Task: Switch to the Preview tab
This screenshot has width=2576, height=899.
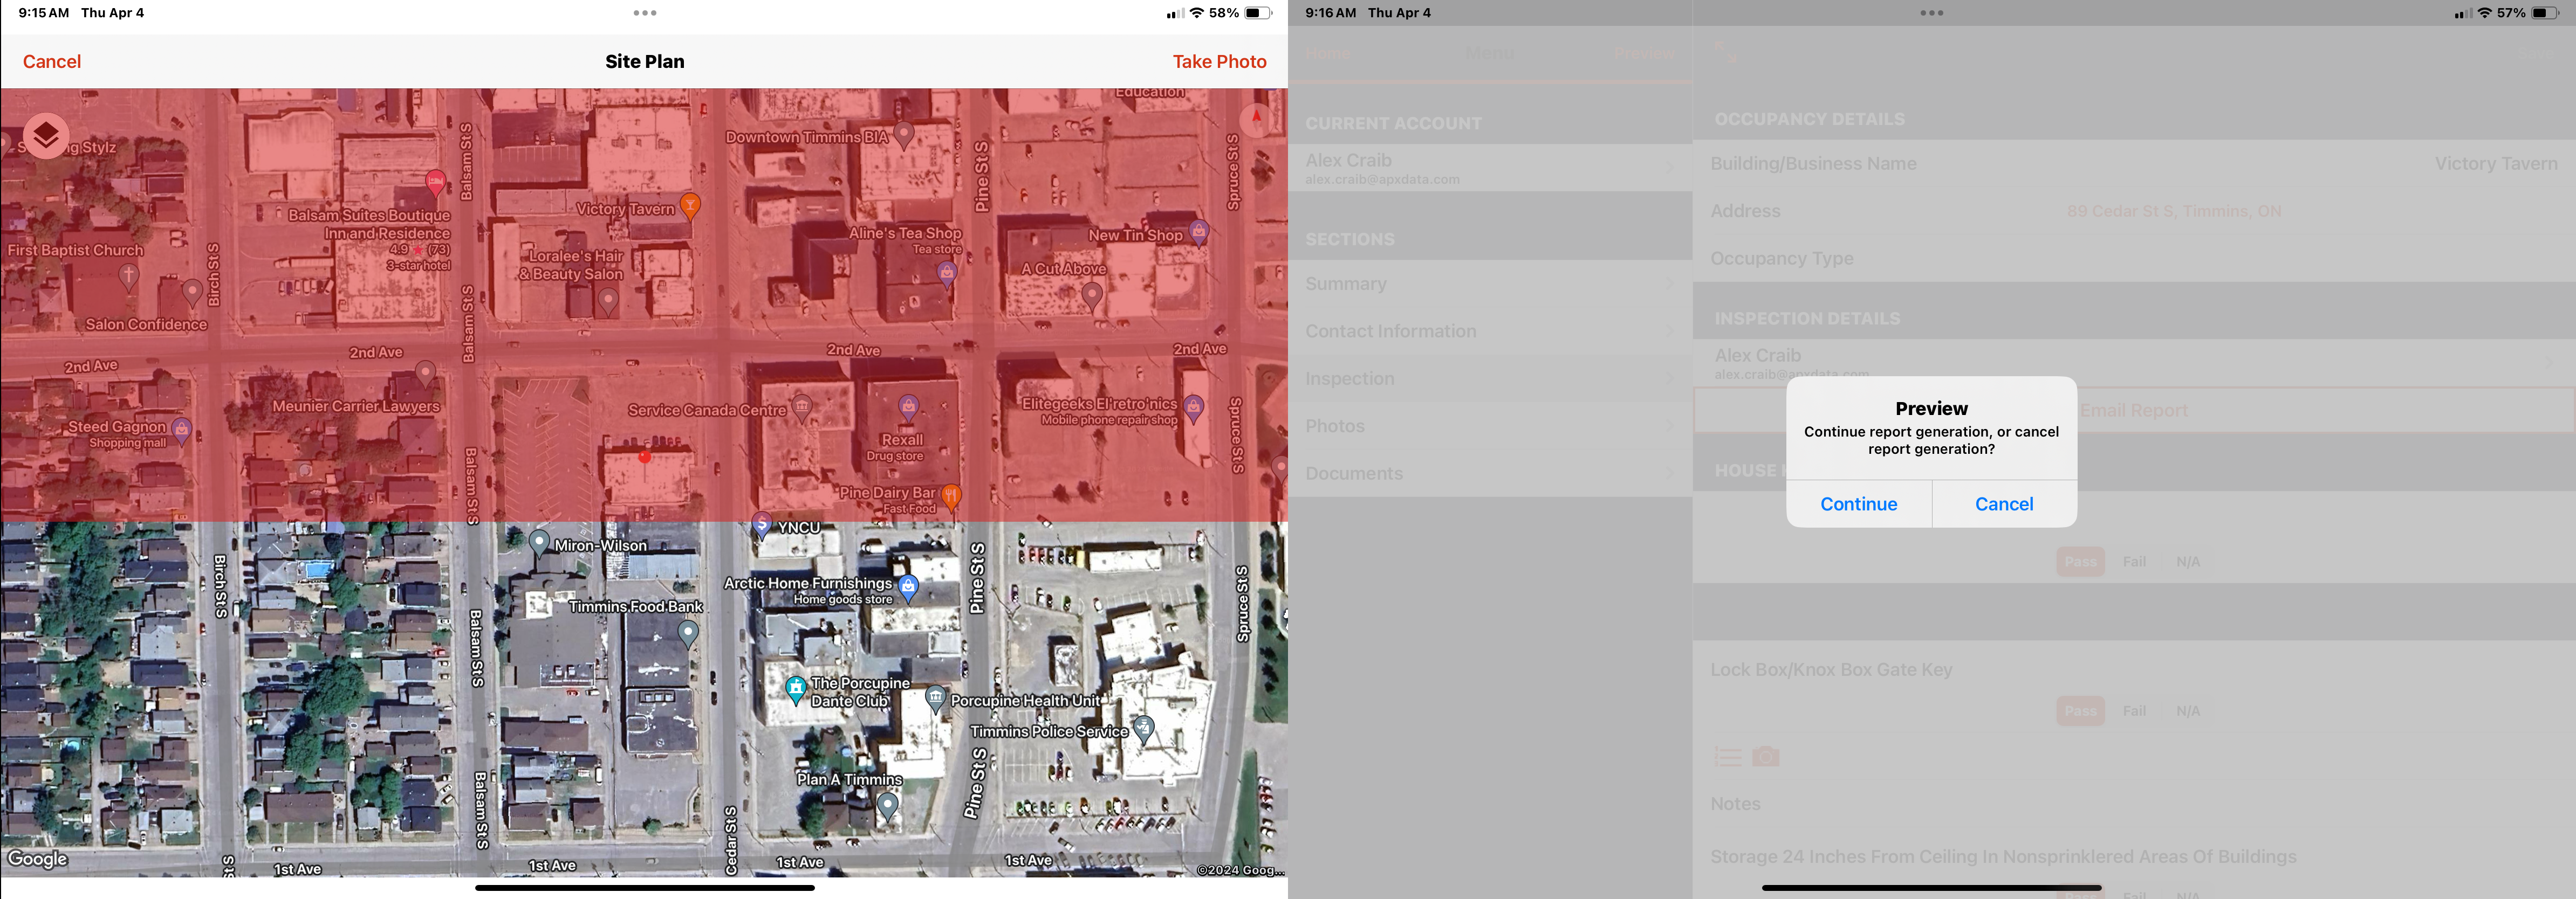Action: (x=1644, y=53)
